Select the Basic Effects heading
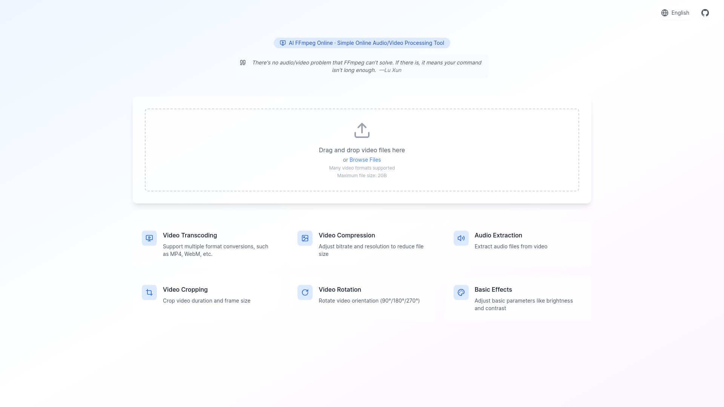The width and height of the screenshot is (724, 407). coord(493,289)
